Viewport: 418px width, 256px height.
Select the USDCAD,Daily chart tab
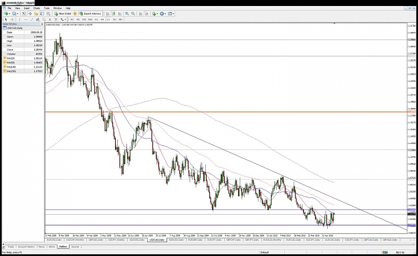tap(156, 240)
